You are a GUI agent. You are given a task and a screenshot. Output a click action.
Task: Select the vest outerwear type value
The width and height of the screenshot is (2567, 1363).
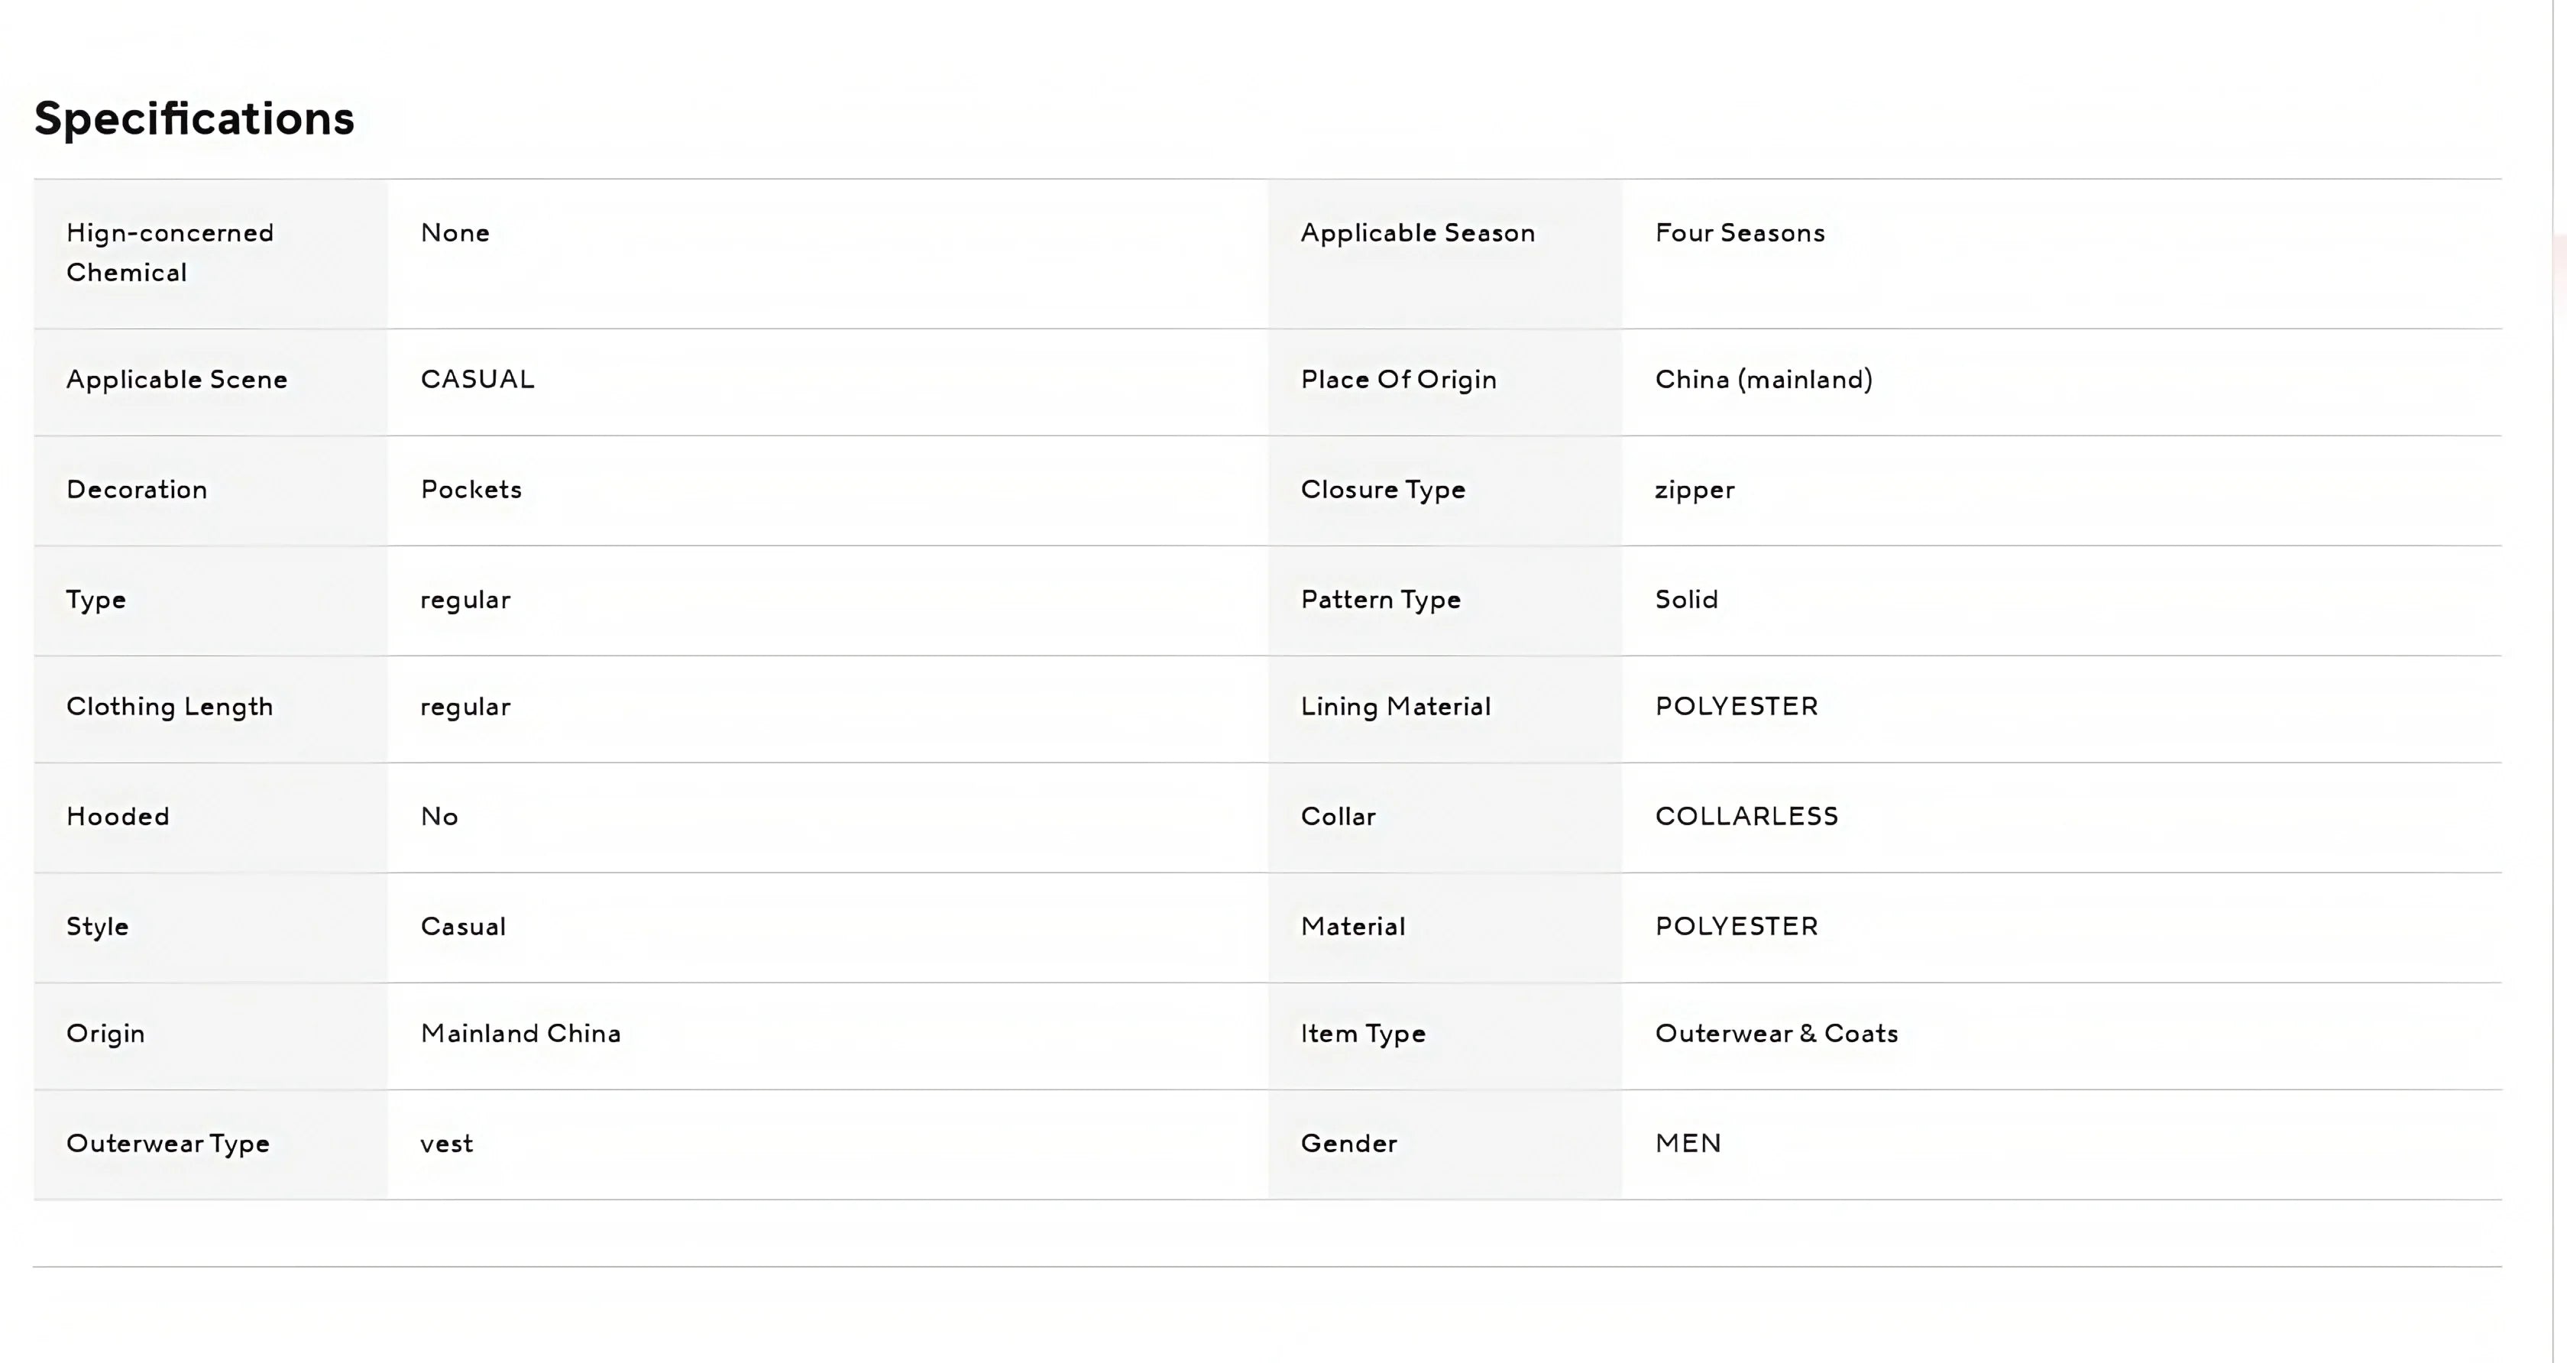click(446, 1144)
